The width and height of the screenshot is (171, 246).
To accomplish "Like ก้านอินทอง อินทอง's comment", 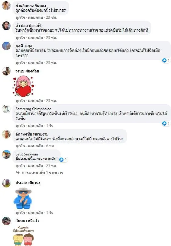I will [x=20, y=18].
